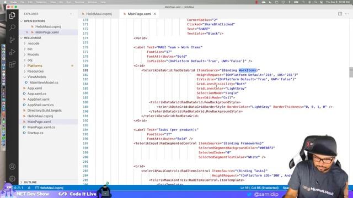Open the Run and Debug view
The image size is (353, 198).
[x=12, y=52]
